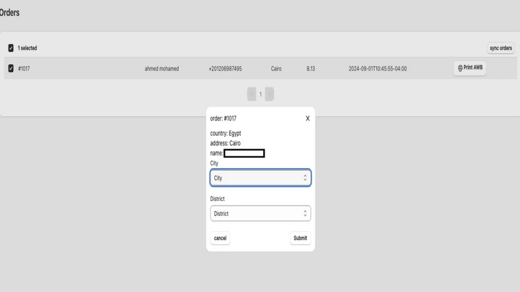Image resolution: width=520 pixels, height=292 pixels.
Task: Select page number 1
Action: (261, 94)
